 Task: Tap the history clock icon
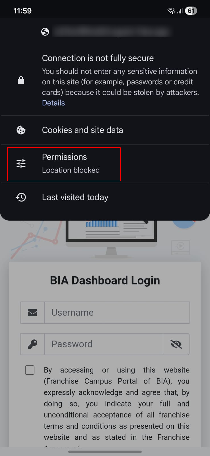[x=21, y=197]
